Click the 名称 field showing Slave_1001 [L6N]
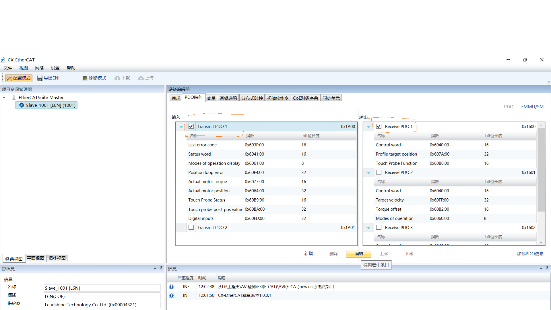551x310 pixels. (x=102, y=288)
